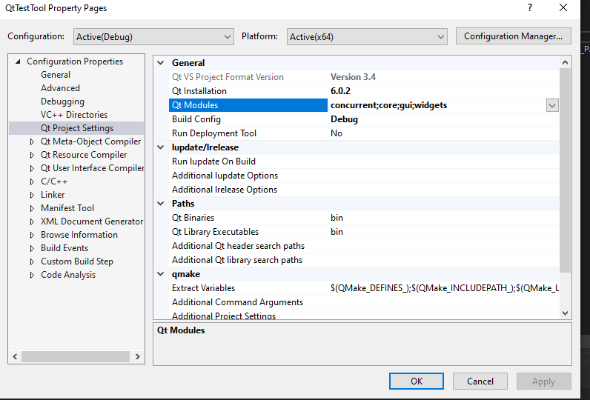Screen dimensions: 590x400
Task: Expand the Qt Resource Compiler node
Action: click(x=32, y=155)
